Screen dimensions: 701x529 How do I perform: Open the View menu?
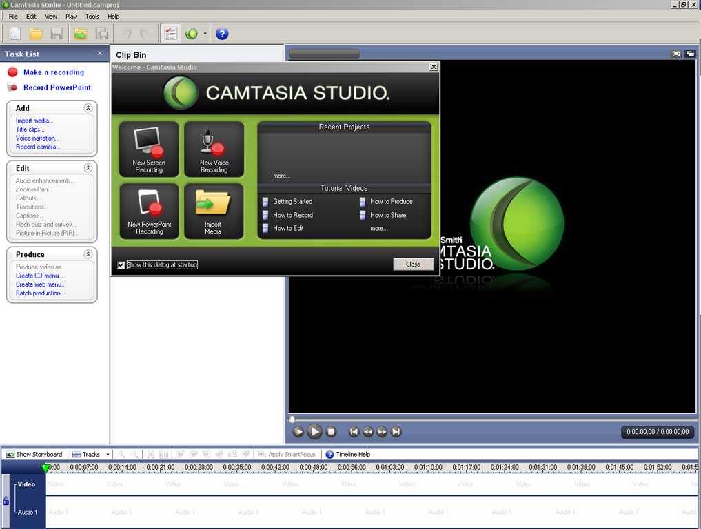[51, 16]
